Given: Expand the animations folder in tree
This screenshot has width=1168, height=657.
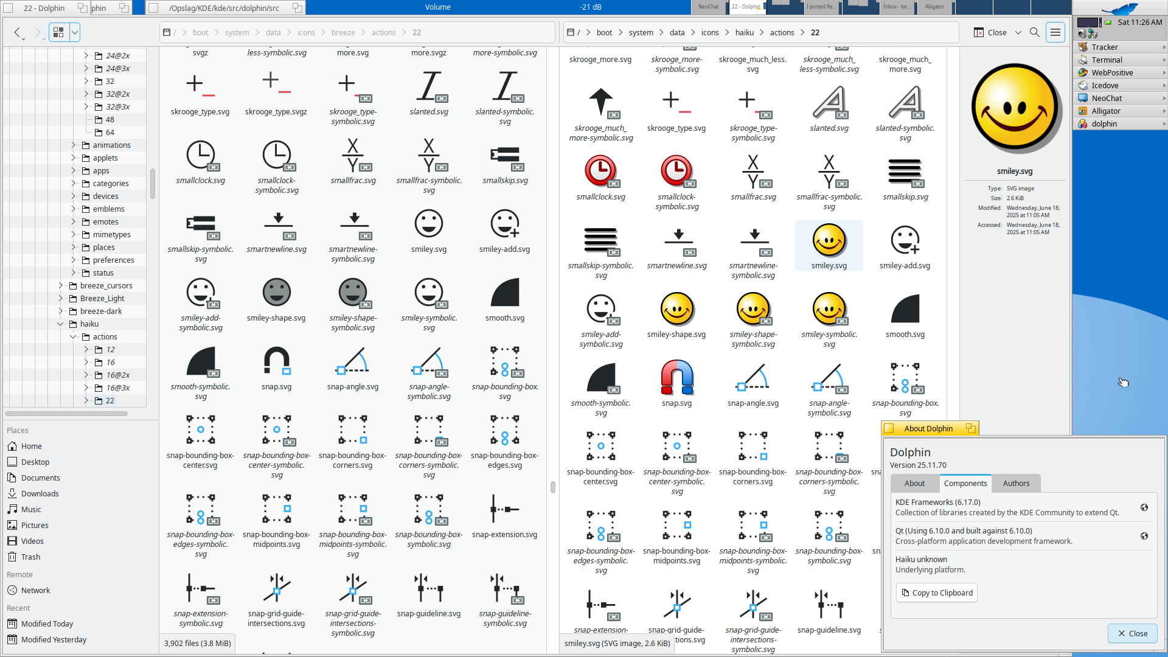Looking at the screenshot, I should (x=73, y=145).
